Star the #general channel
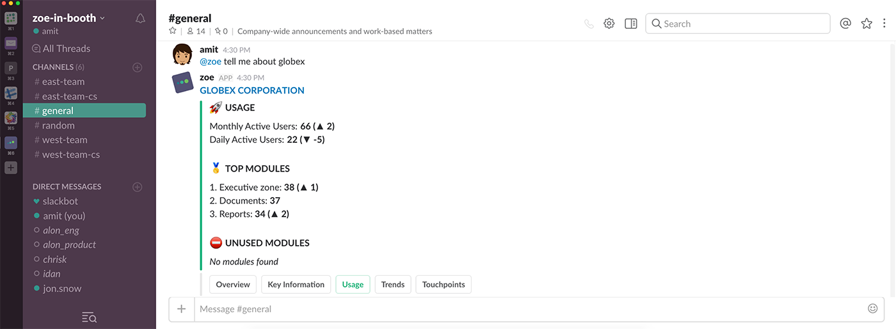Viewport: 896px width, 329px height. tap(172, 31)
